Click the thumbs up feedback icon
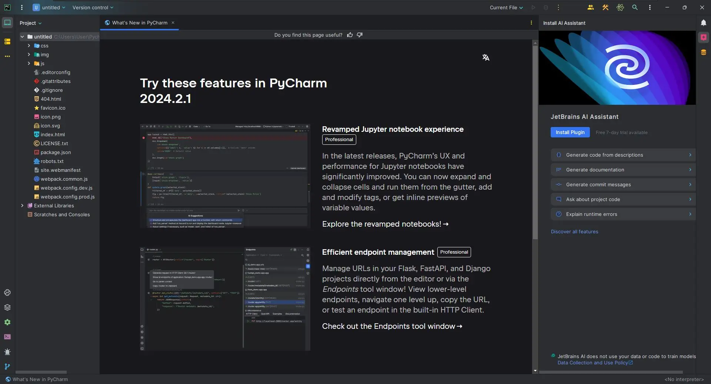The image size is (711, 384). (x=350, y=35)
